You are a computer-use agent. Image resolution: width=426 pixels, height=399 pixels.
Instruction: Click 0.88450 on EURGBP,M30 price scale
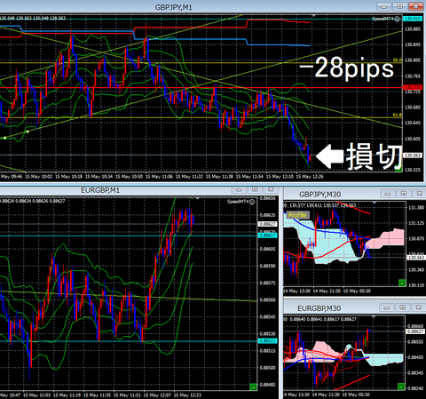tap(416, 357)
